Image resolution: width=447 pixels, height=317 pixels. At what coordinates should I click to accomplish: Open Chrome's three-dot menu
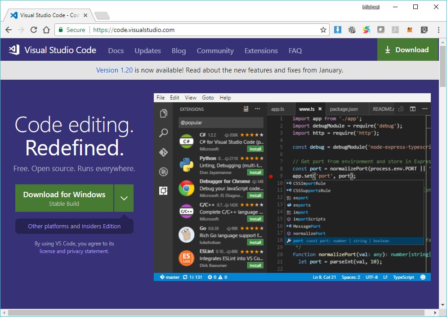point(438,30)
